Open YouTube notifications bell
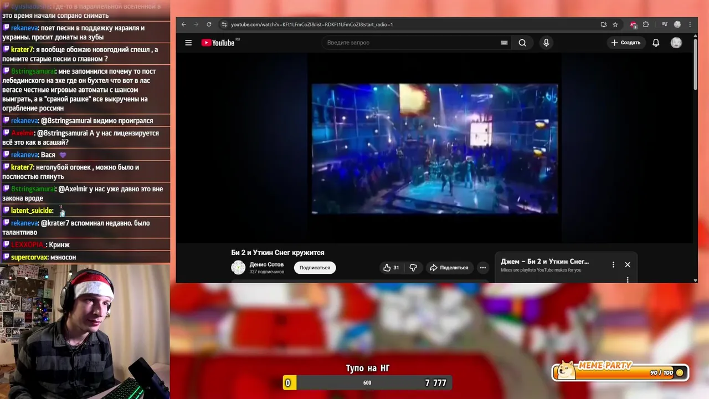The image size is (709, 399). tap(656, 43)
